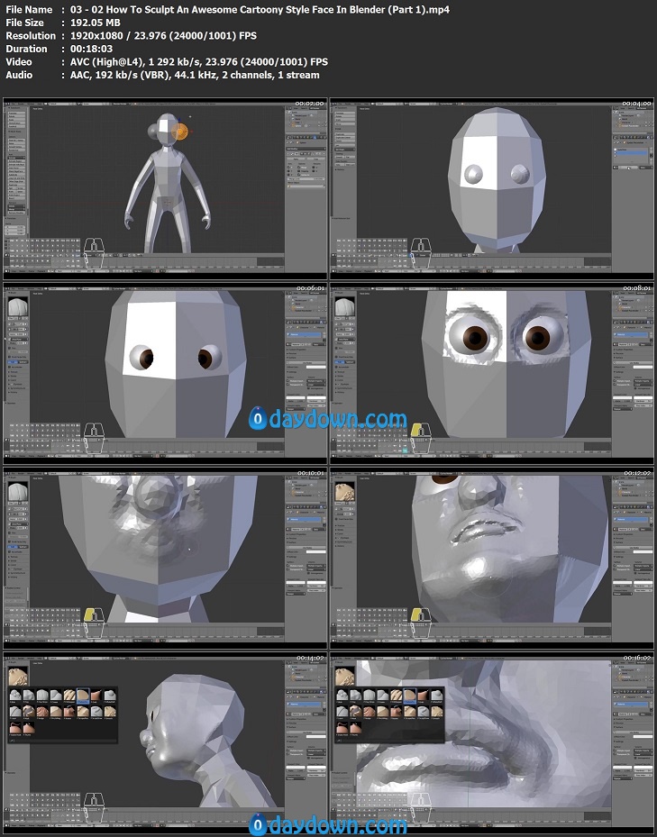Select the Fill/Deepen brush in 00:14:02 frame
Image resolution: width=657 pixels, height=837 pixels.
pos(69,695)
